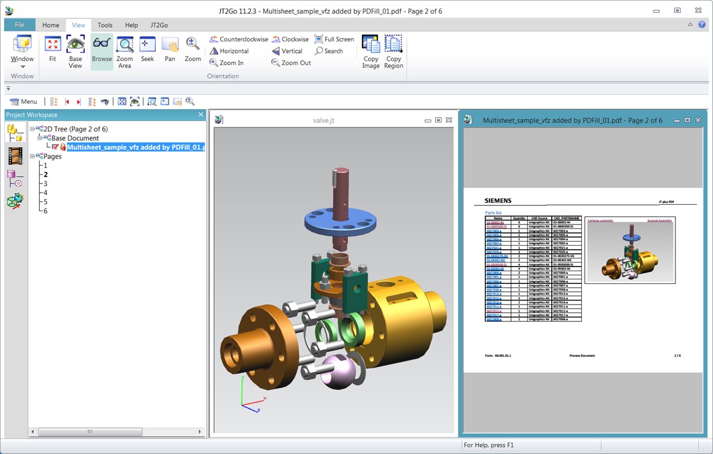The width and height of the screenshot is (713, 454).
Task: Open the Window dropdown in the ribbon
Action: [21, 66]
